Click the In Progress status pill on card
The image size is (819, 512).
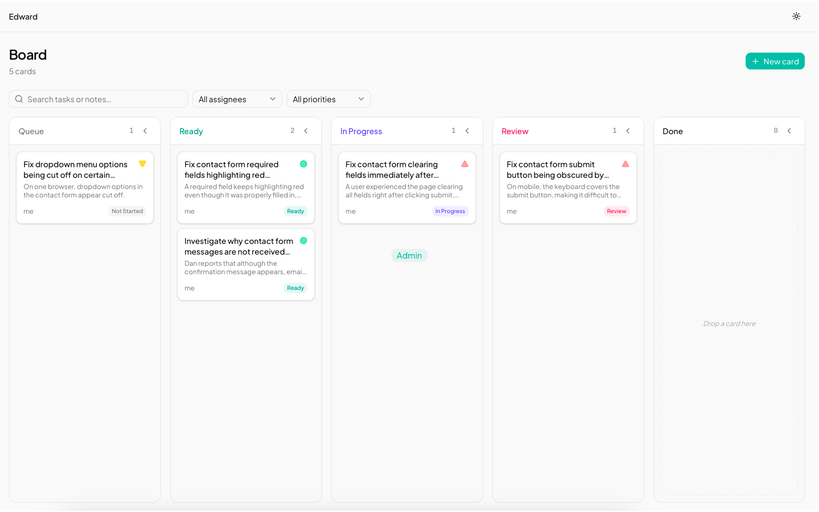[450, 211]
